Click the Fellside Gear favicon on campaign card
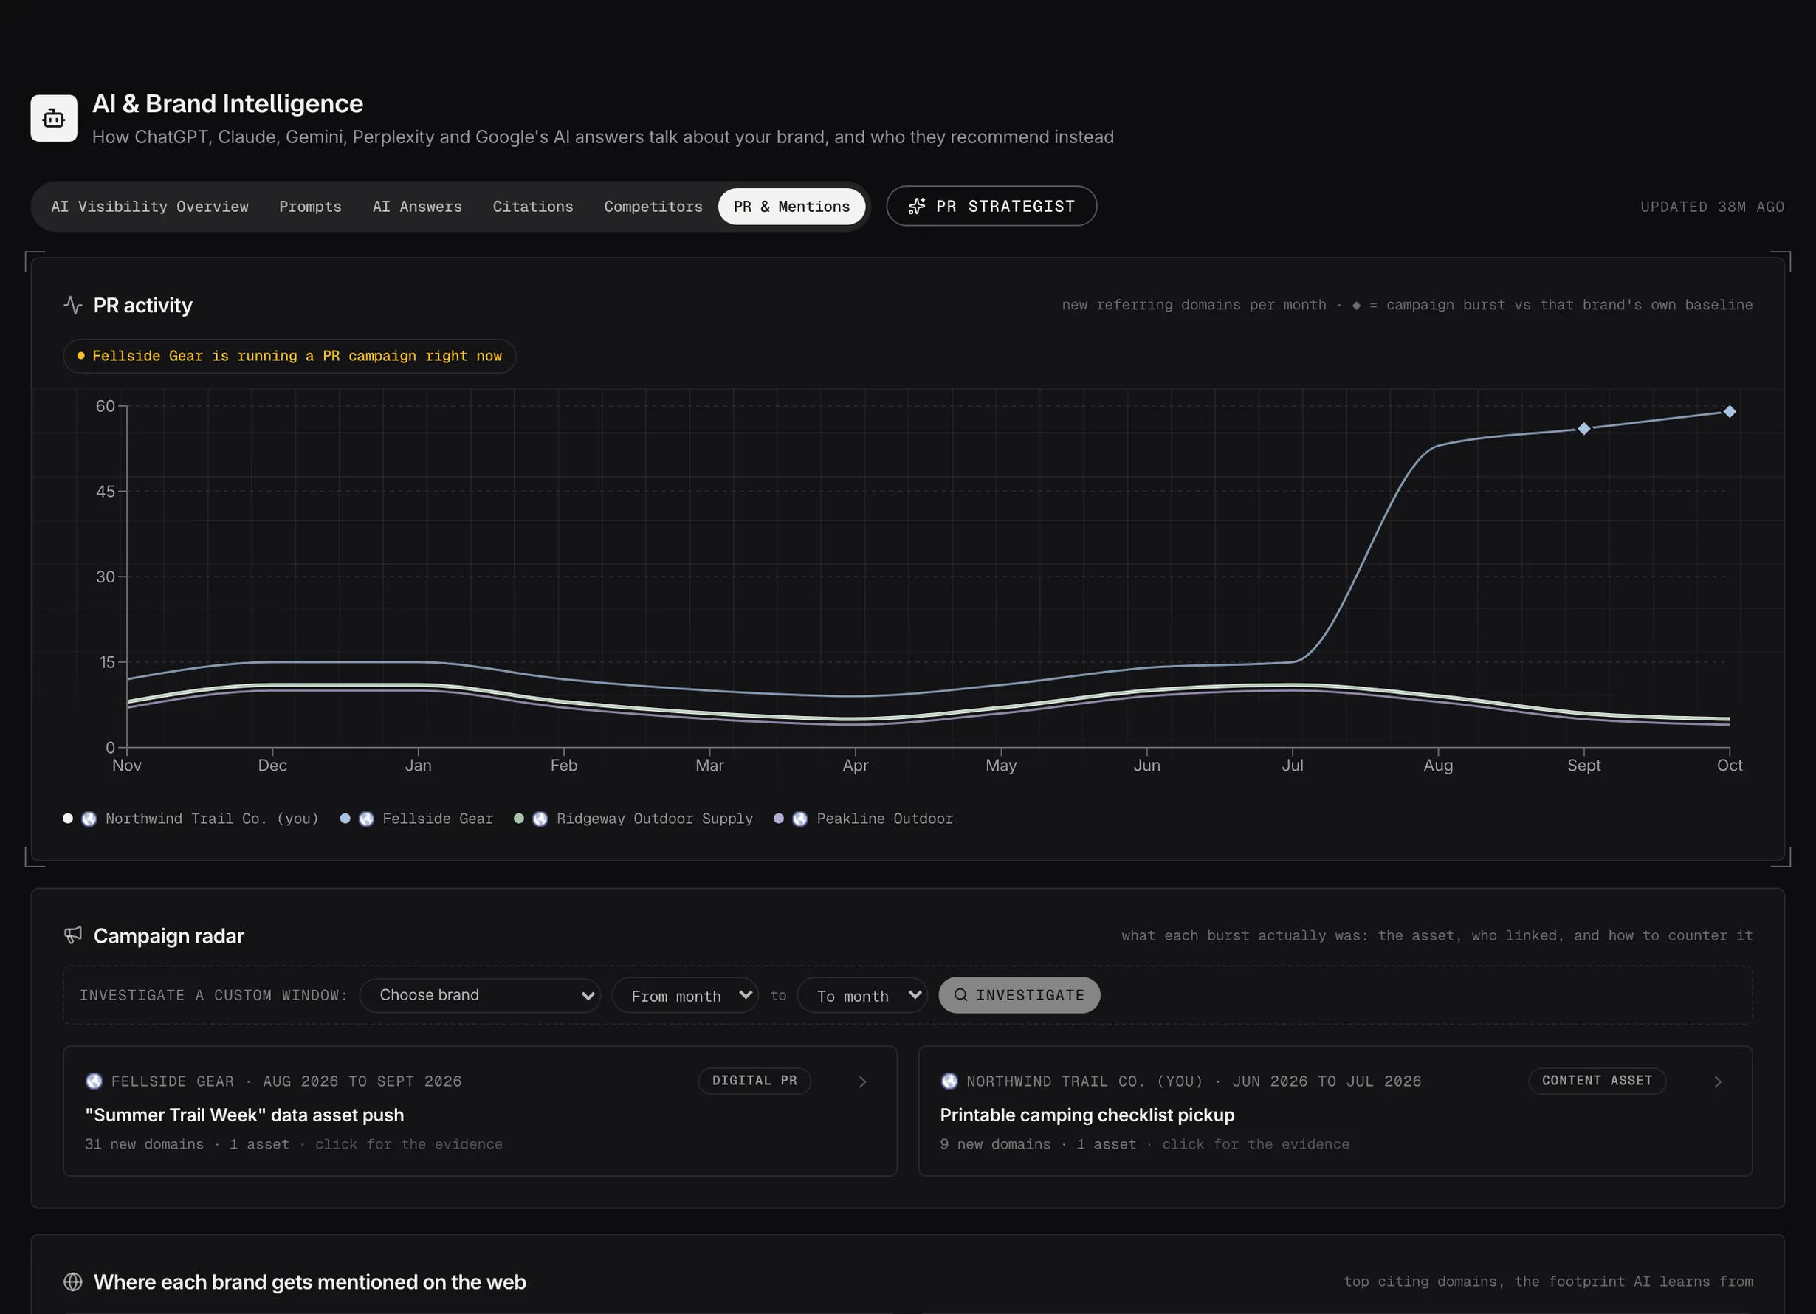The image size is (1816, 1314). click(x=94, y=1081)
